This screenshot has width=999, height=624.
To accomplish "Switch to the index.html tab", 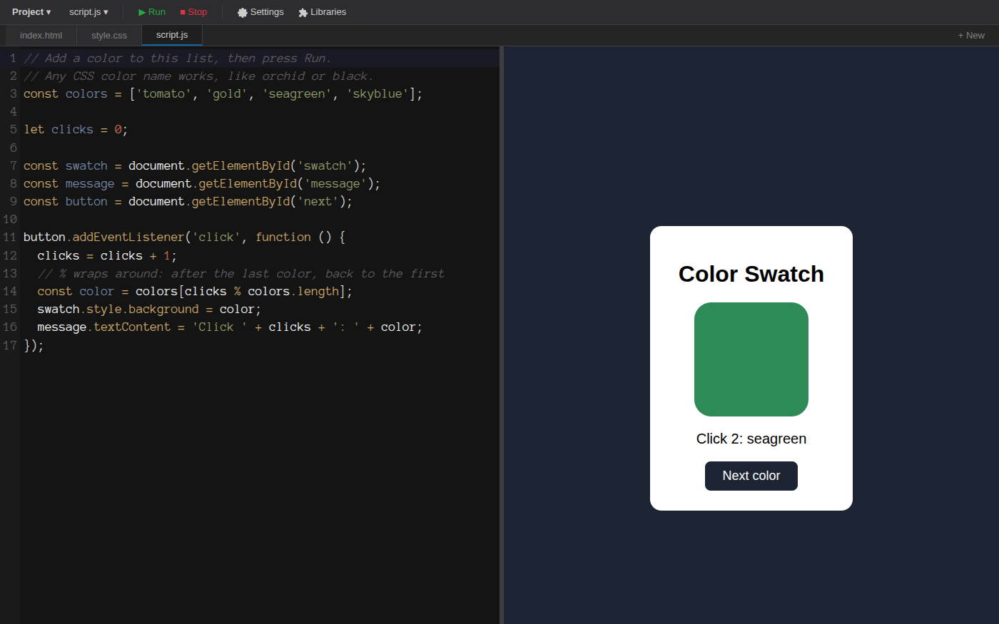I will [41, 36].
